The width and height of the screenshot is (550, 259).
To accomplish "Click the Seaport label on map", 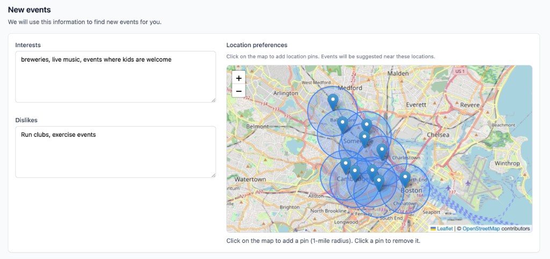I will (x=431, y=212).
